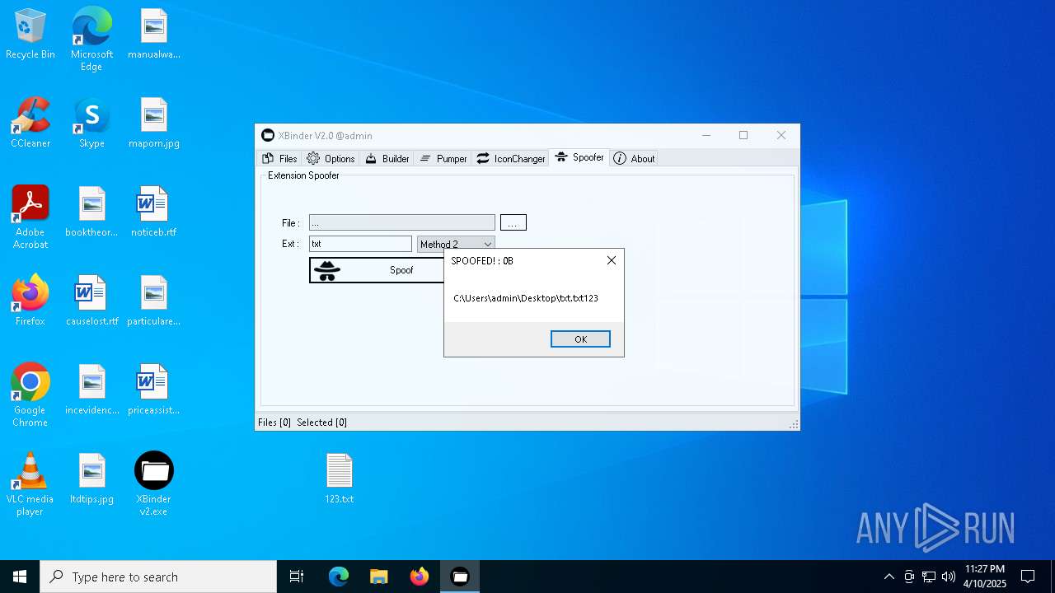Select the Adobe Acrobat desktop shortcut
This screenshot has width=1055, height=593.
(x=30, y=217)
